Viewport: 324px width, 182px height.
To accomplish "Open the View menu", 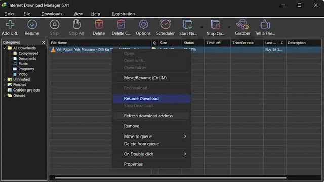I will click(x=78, y=14).
